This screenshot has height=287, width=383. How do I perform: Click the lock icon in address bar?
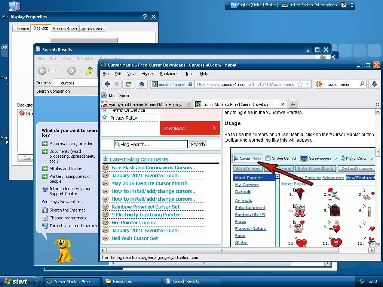pyautogui.click(x=190, y=84)
